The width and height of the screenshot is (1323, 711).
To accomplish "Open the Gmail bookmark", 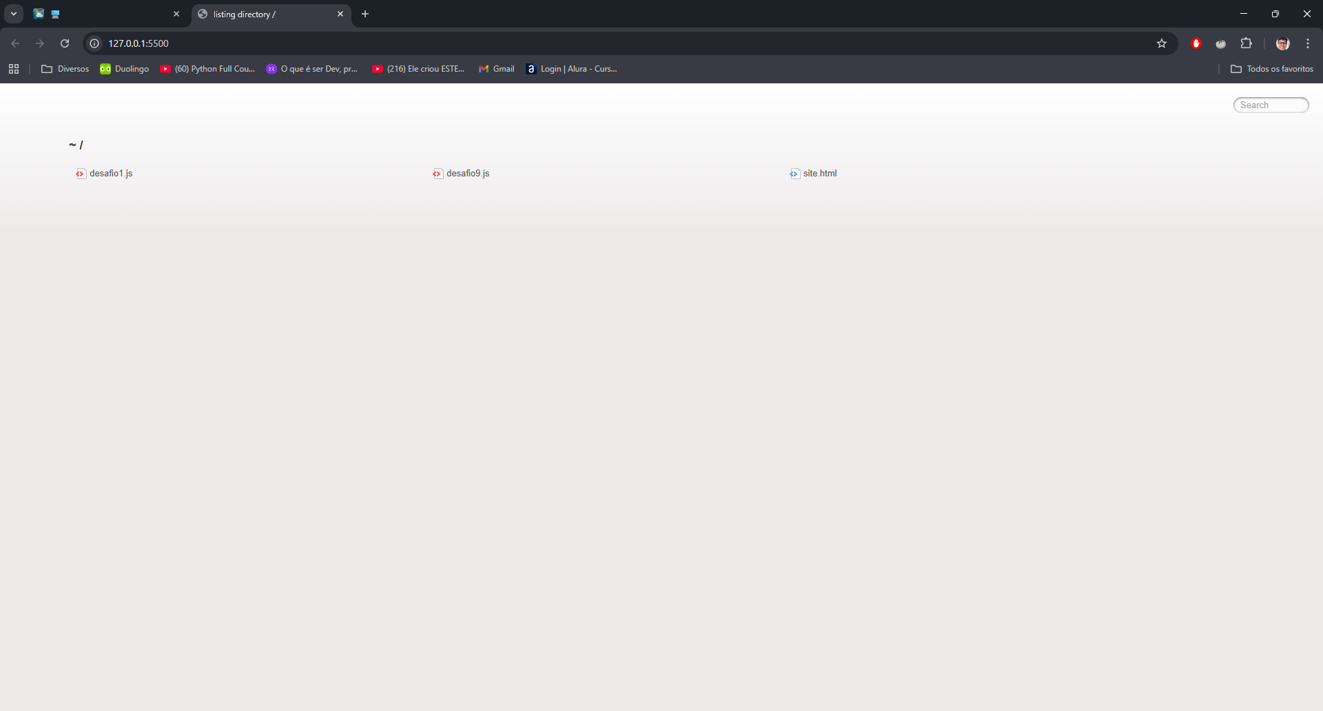I will click(496, 69).
